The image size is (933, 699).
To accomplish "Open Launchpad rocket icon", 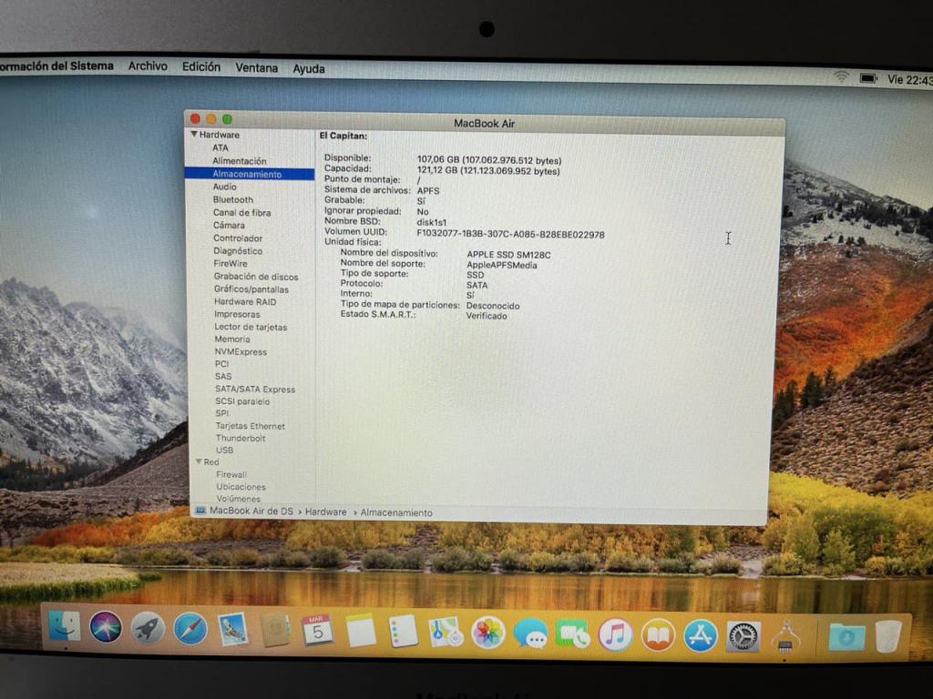I will tap(148, 628).
